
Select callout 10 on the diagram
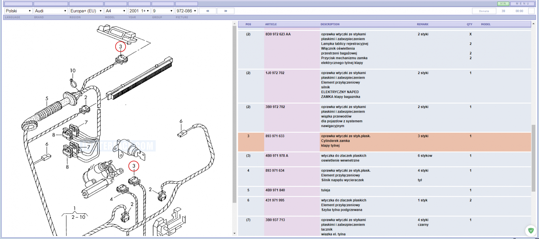(x=73, y=71)
